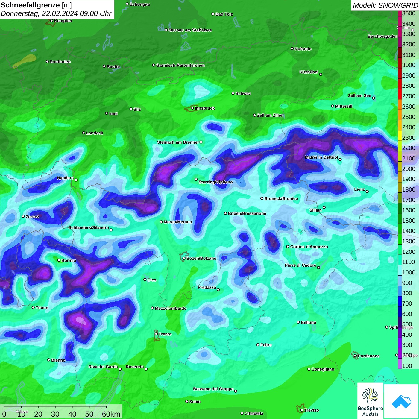
Task: Click the Modell: SNOWGRID label
Action: (385, 5)
